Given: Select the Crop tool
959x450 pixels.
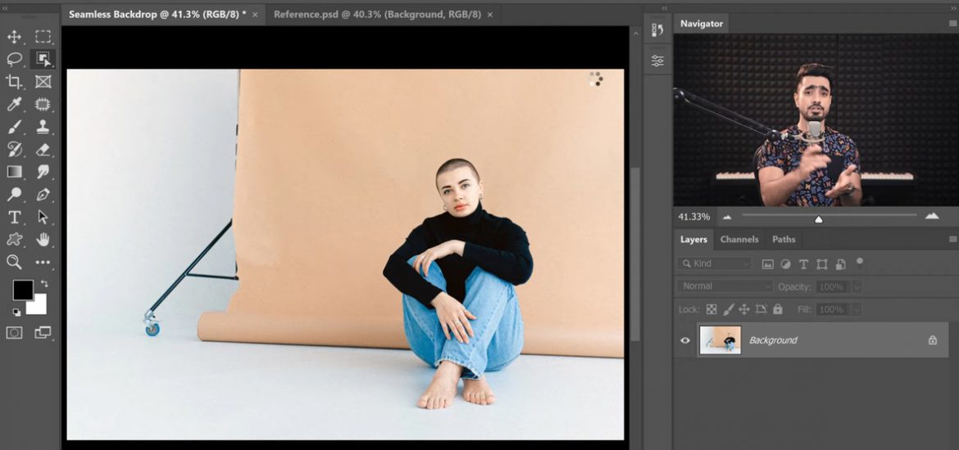Looking at the screenshot, I should 14,82.
